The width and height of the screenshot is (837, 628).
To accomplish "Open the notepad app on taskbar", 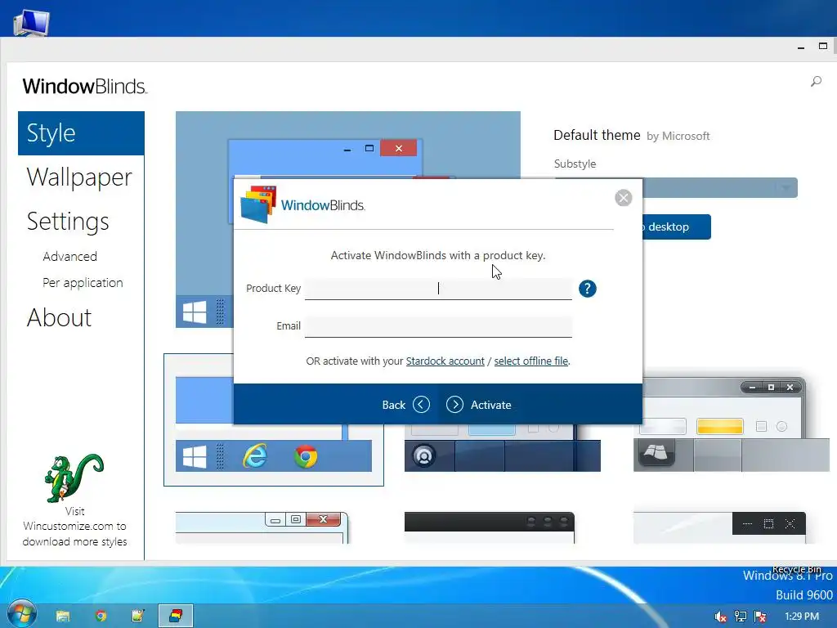I will 137,617.
